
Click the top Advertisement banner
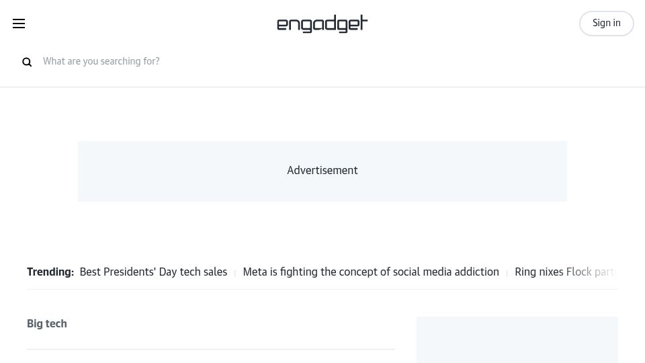(x=322, y=171)
